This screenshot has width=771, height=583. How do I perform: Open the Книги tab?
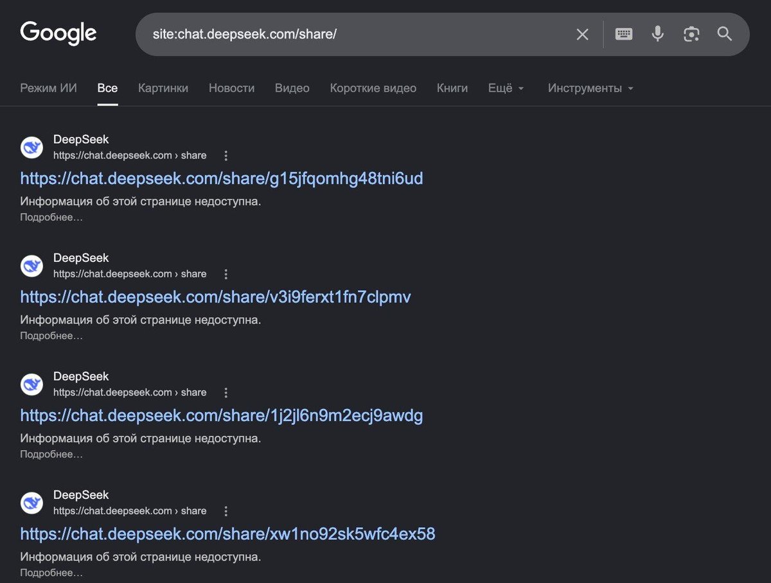(x=452, y=88)
